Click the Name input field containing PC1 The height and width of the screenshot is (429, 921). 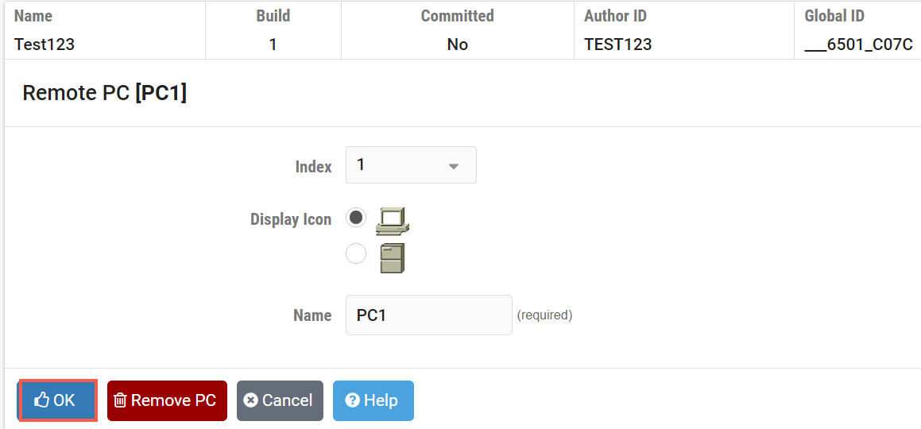coord(428,315)
